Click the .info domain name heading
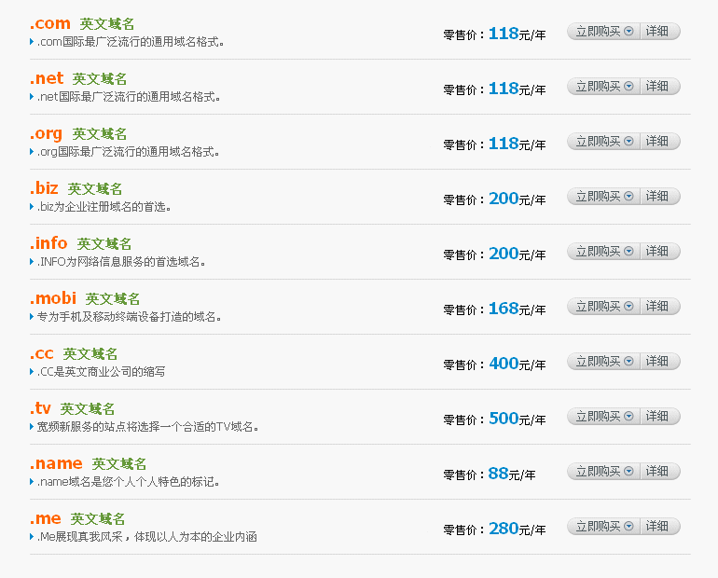This screenshot has height=578, width=718. [x=48, y=243]
